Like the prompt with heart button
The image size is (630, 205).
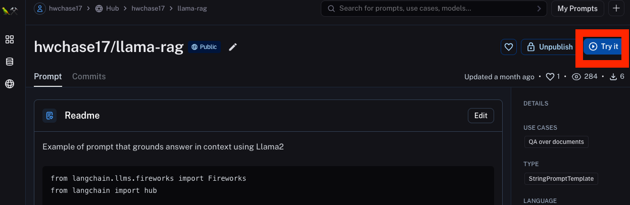pyautogui.click(x=509, y=47)
